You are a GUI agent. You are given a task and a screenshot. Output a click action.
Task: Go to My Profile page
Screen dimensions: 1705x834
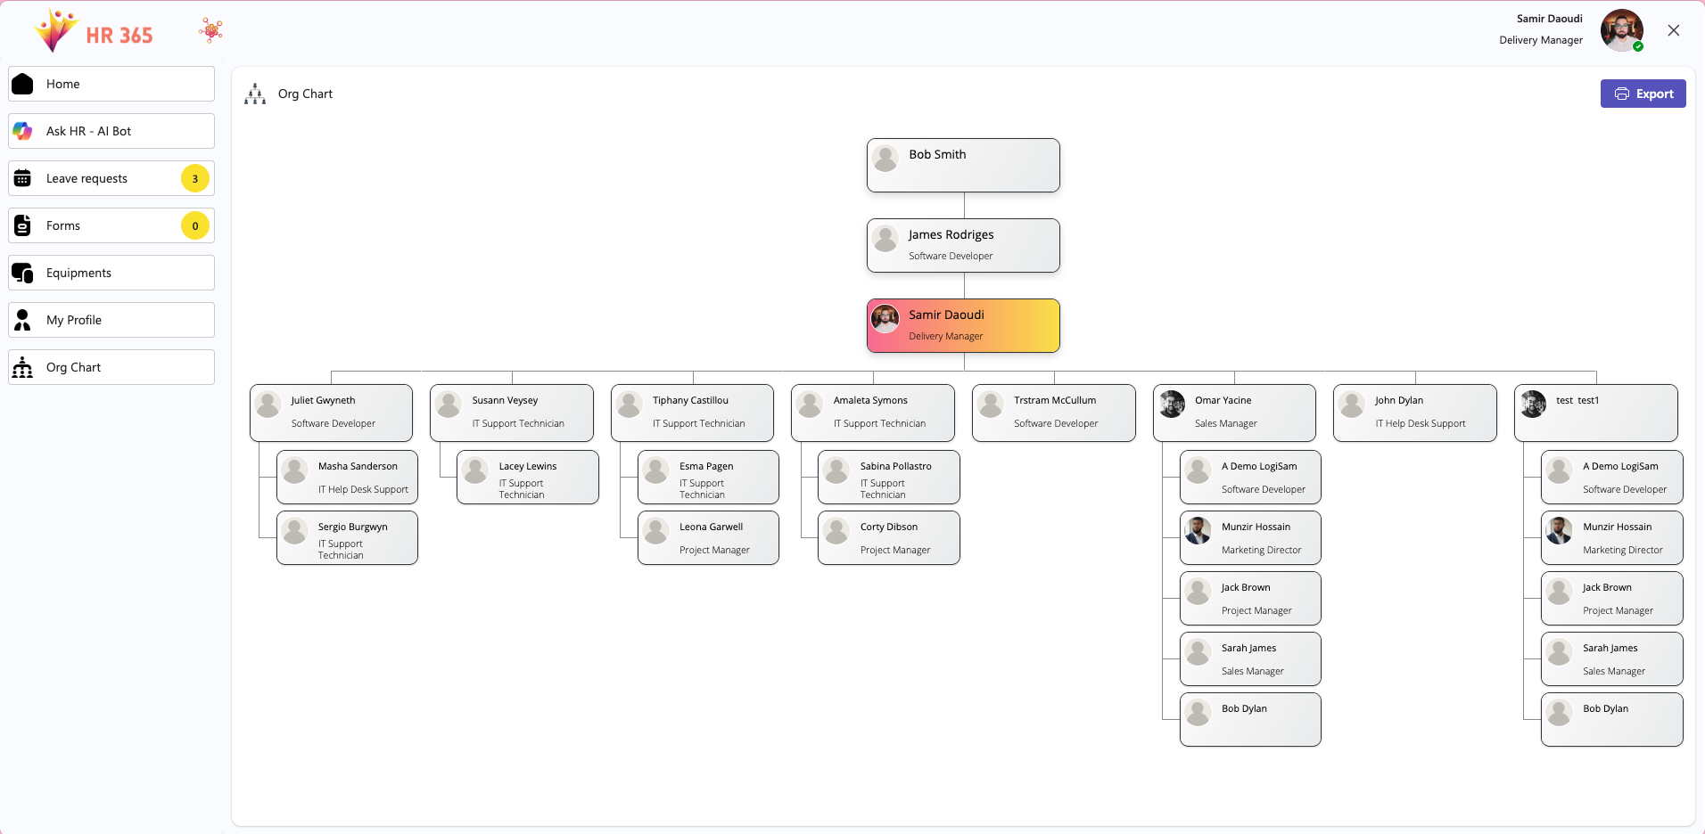click(x=74, y=320)
